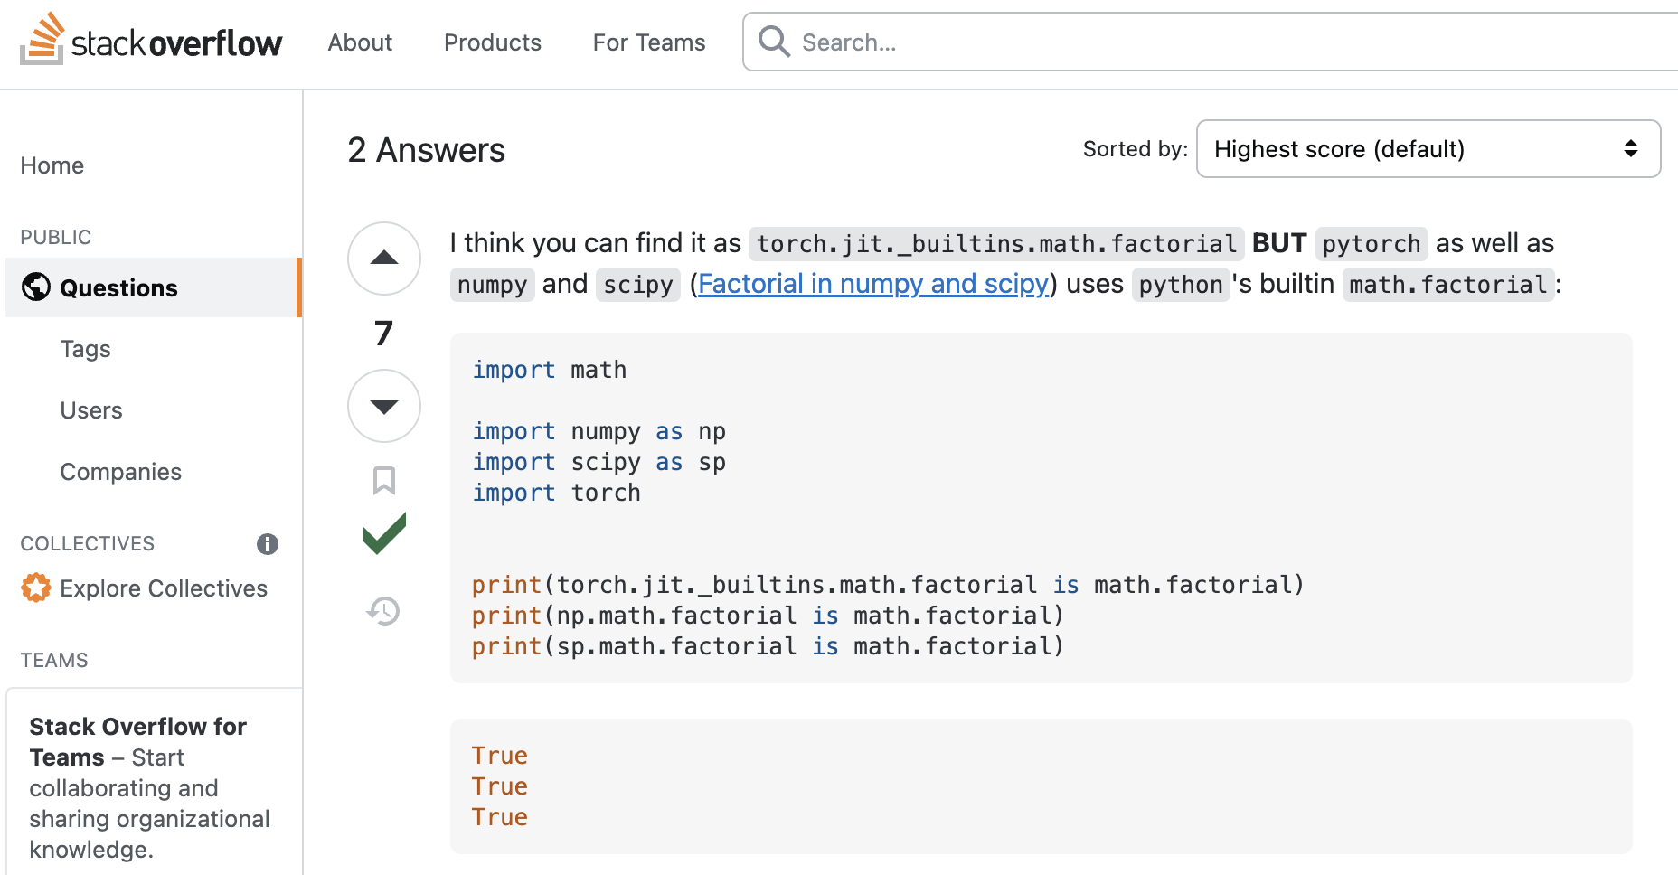Open the About page

[360, 42]
